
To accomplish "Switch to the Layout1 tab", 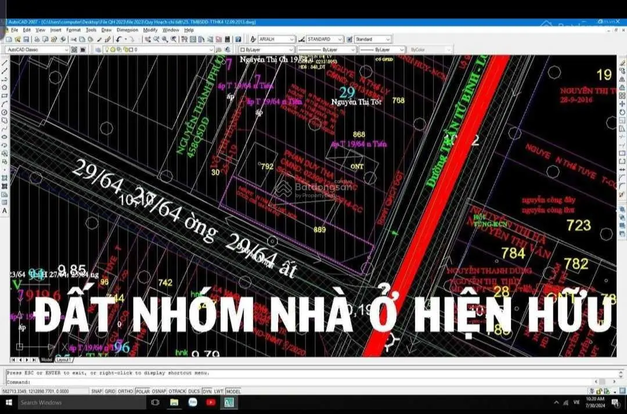I will pos(63,359).
